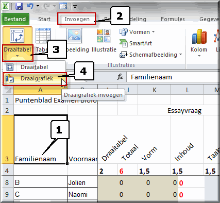Switch to the Invoegen ribbon tab

point(77,19)
